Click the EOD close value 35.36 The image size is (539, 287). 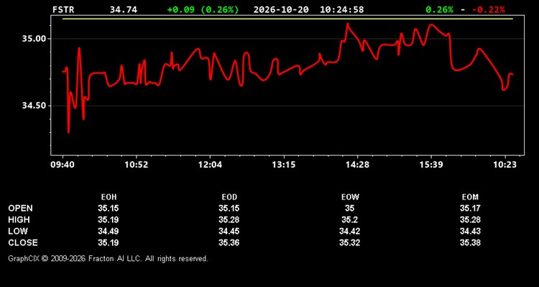(229, 243)
